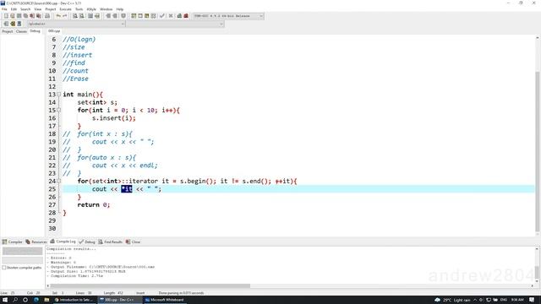
Task: Click the //Erase comment on line 11
Action: pyautogui.click(x=75, y=79)
